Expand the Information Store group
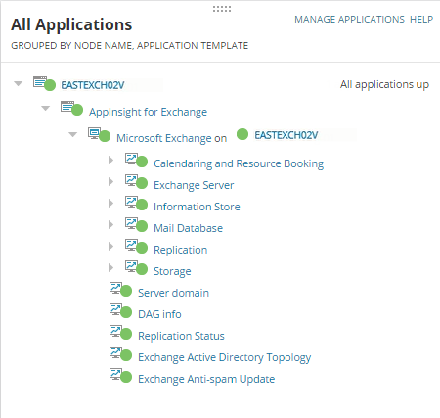 [110, 203]
